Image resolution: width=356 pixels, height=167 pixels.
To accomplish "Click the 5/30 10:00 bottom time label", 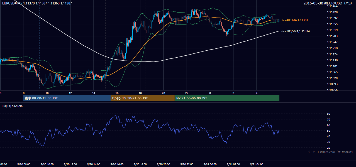I will pyautogui.click(x=47, y=164).
